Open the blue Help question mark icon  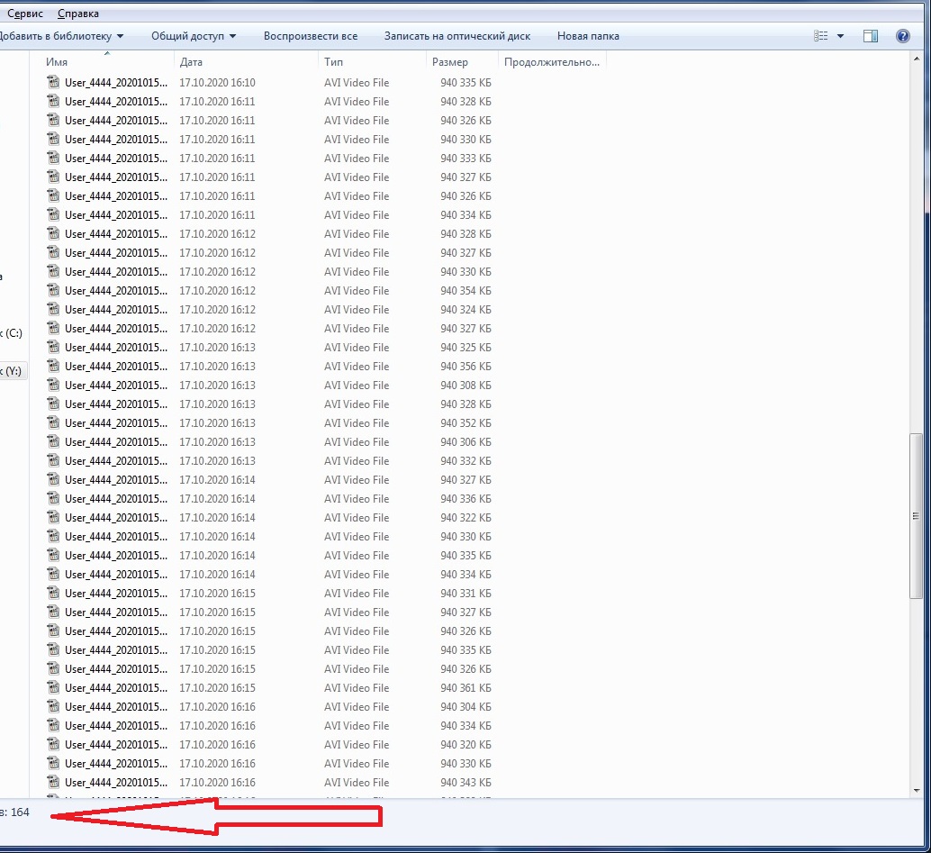(x=902, y=36)
